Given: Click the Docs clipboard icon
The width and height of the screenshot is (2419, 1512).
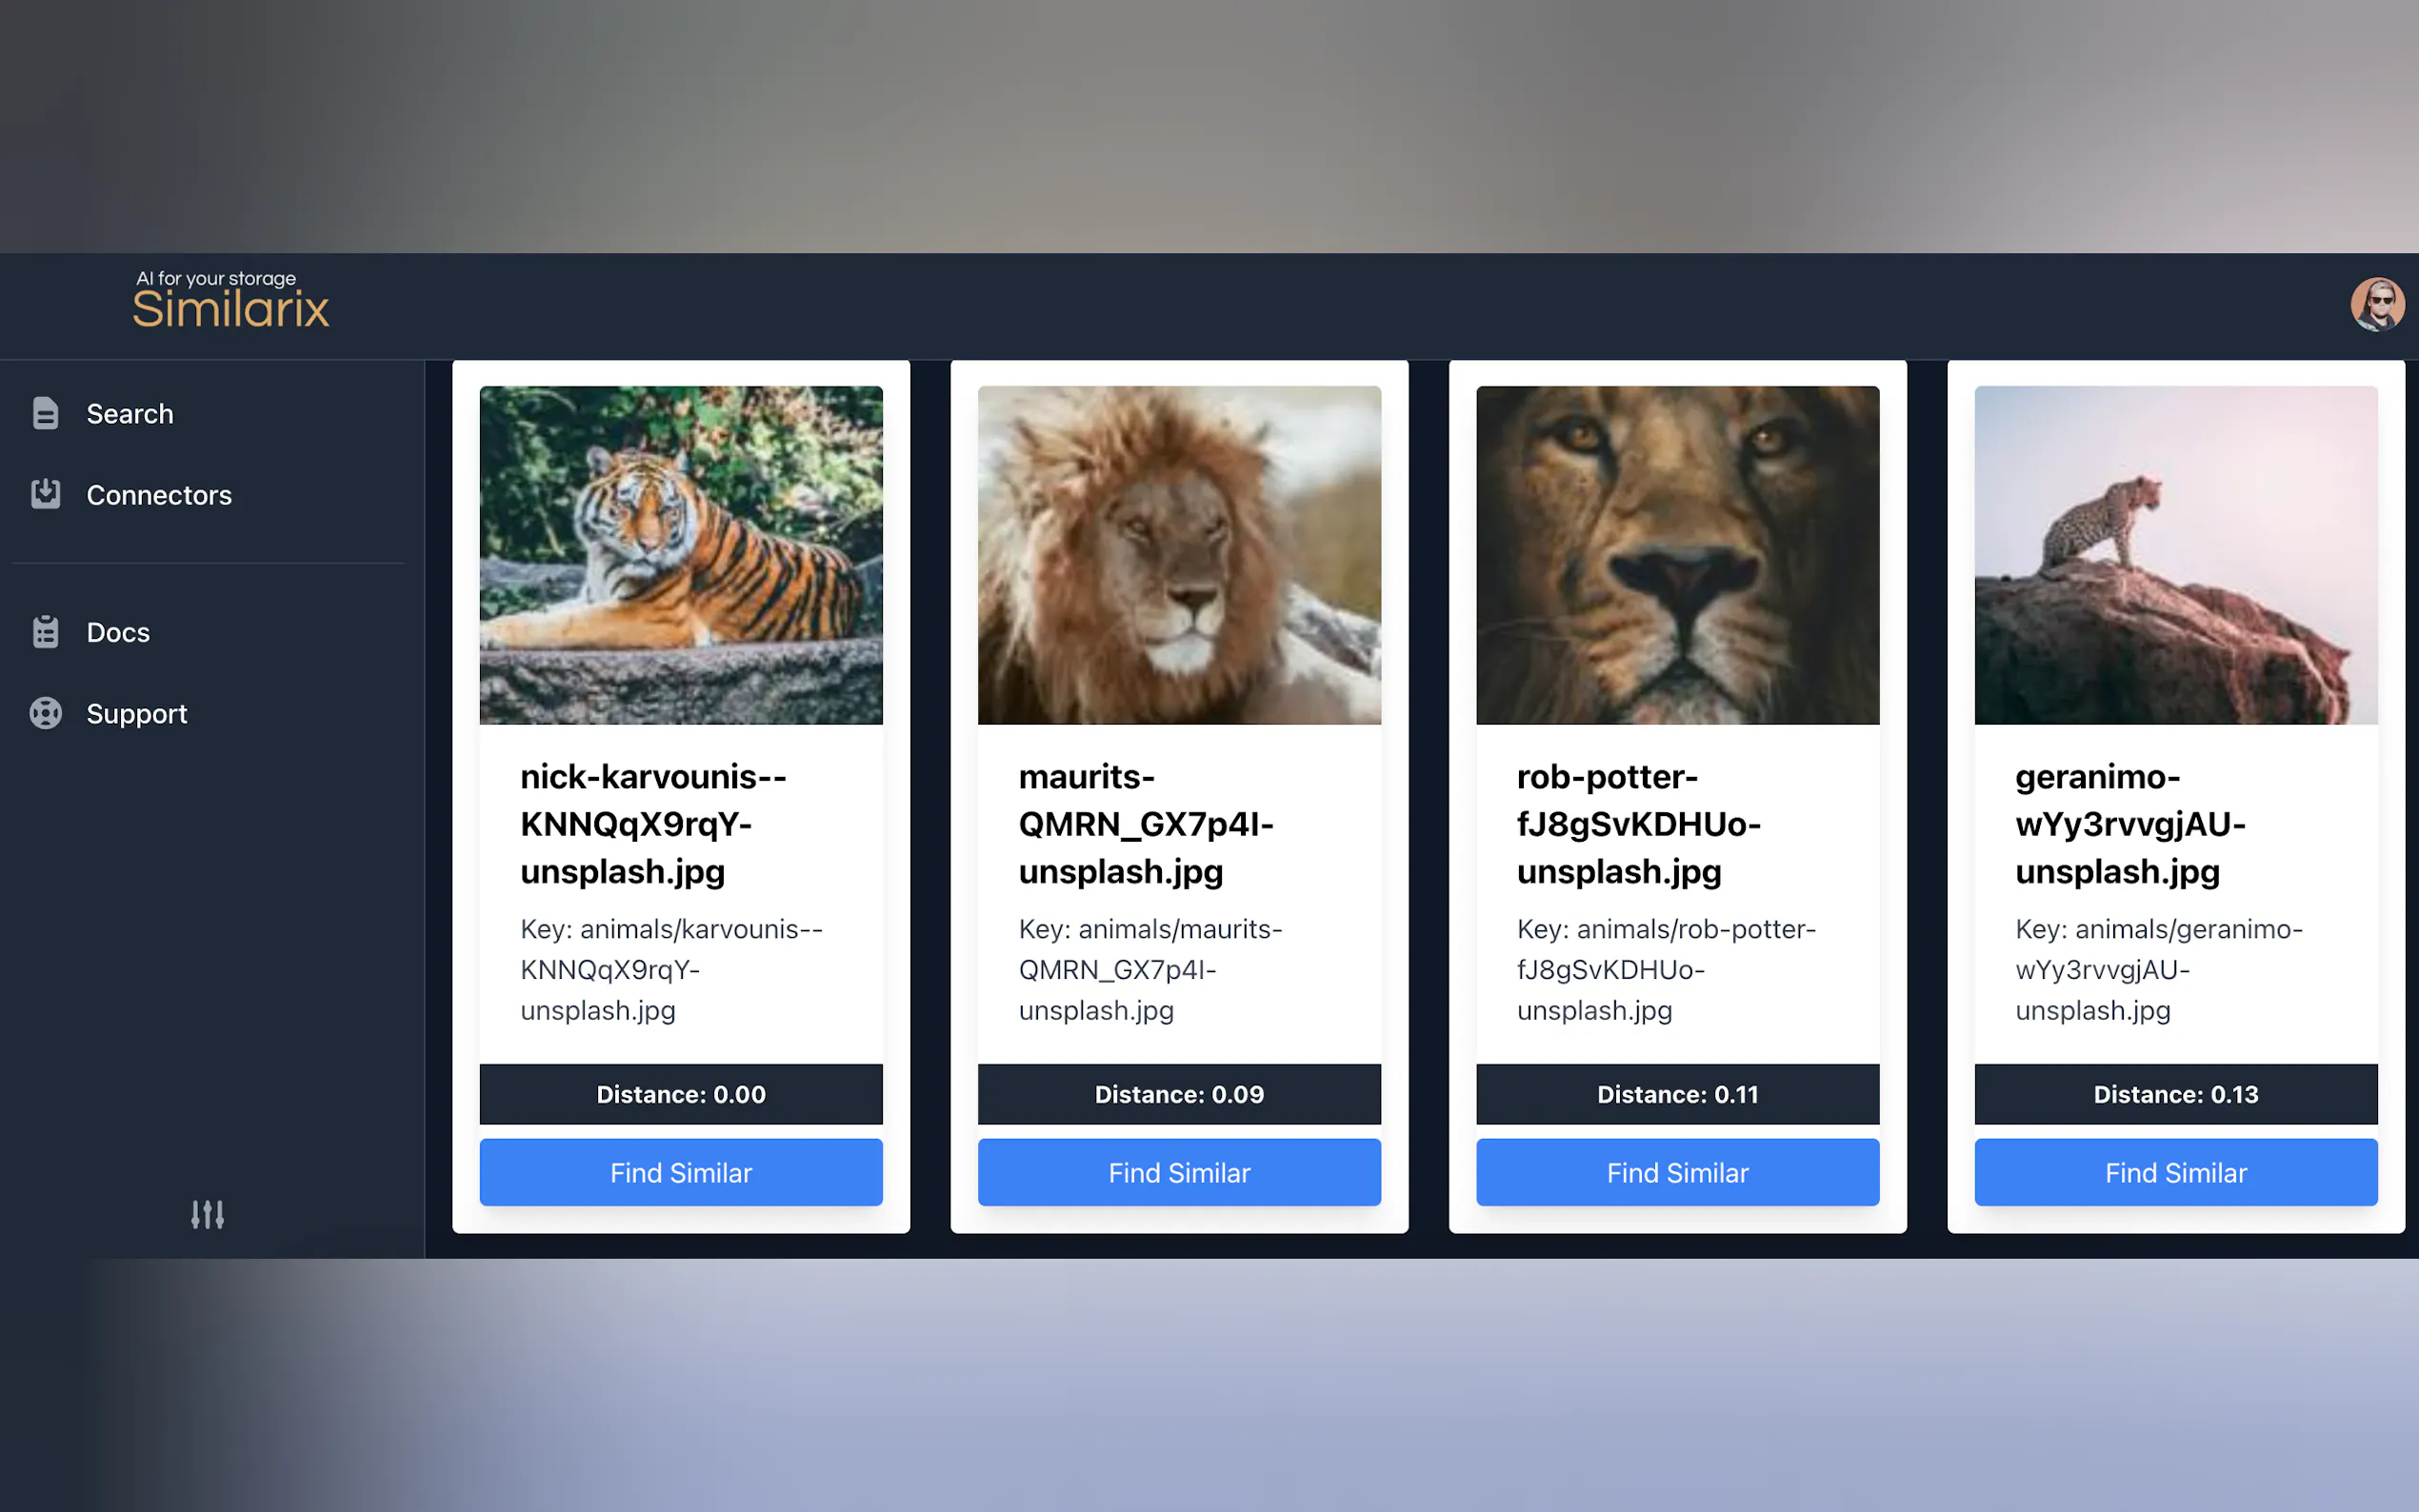Looking at the screenshot, I should [45, 632].
